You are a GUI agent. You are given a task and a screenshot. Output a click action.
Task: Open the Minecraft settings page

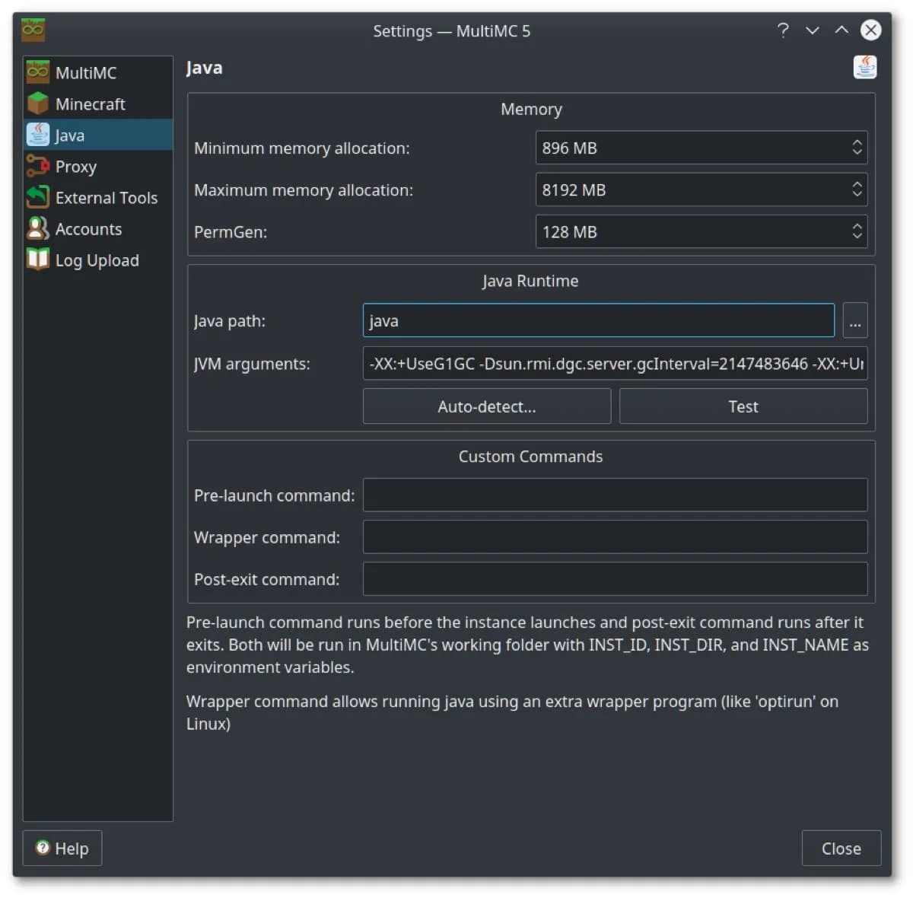[x=98, y=103]
